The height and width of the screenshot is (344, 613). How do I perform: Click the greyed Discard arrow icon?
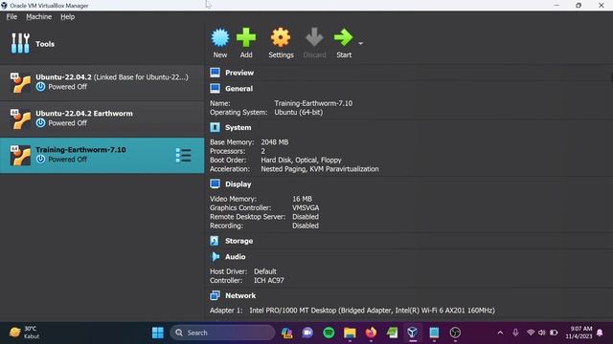314,38
